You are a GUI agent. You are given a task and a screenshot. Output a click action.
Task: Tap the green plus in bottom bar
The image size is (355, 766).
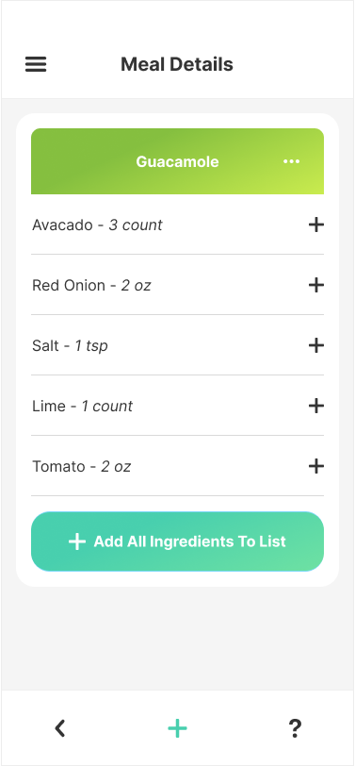[177, 728]
